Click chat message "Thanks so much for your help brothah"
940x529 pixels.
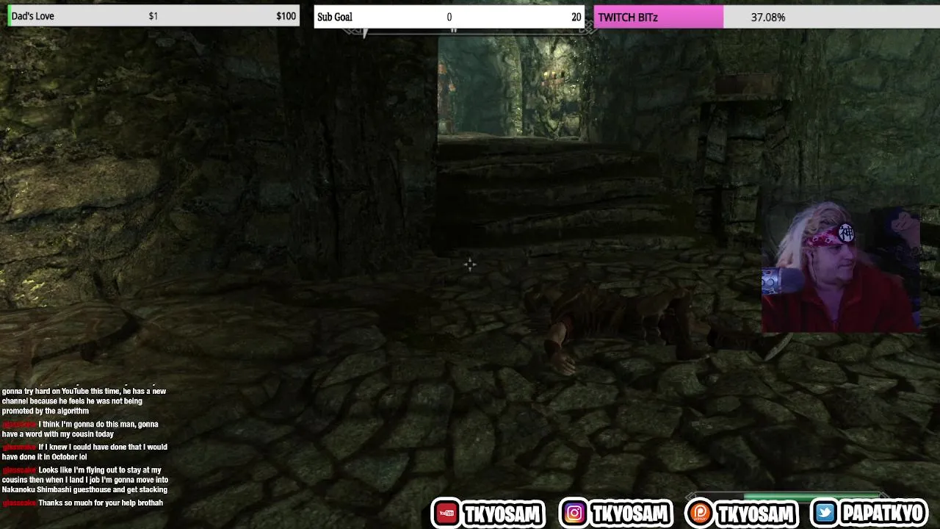pyautogui.click(x=82, y=503)
